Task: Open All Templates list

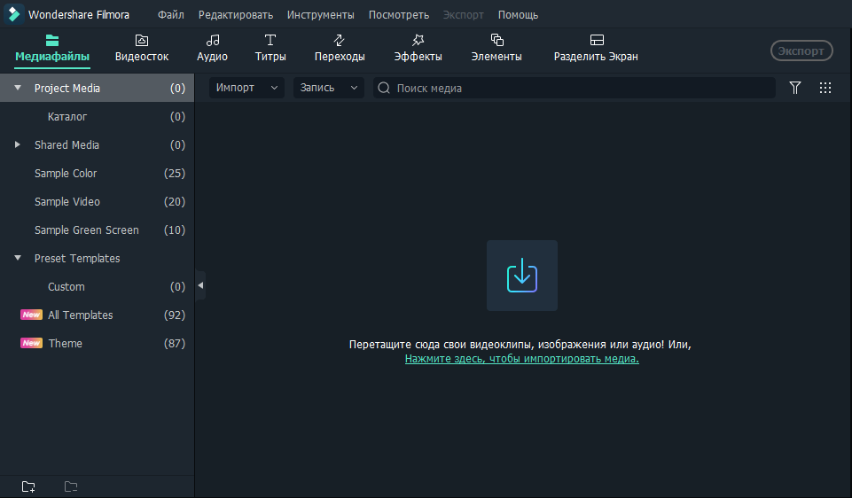Action: click(97, 315)
